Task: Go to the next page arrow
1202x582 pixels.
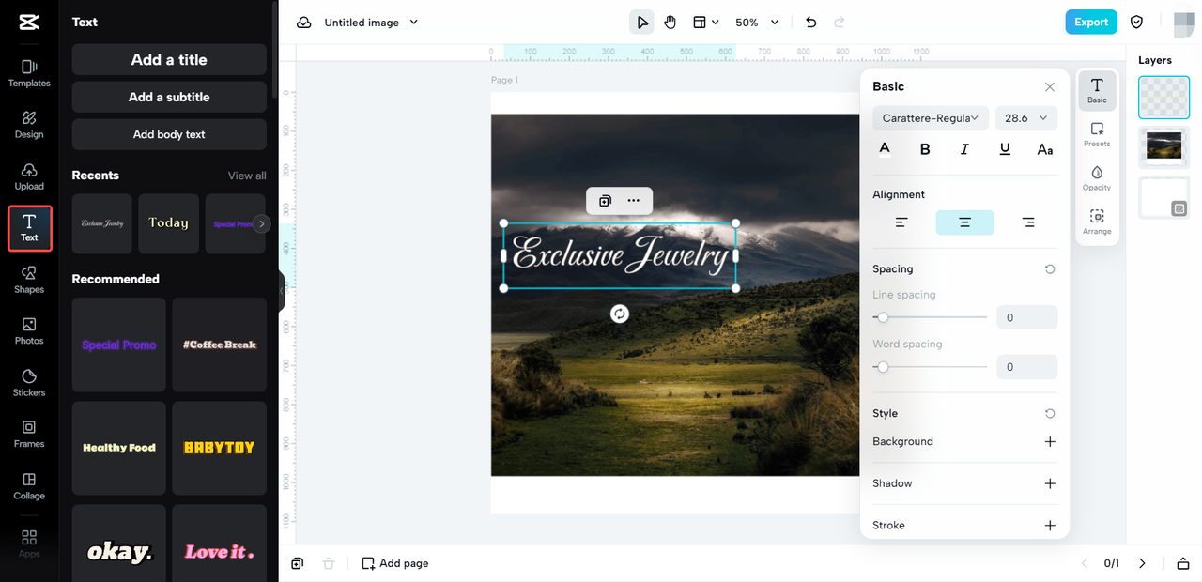Action: point(1142,563)
